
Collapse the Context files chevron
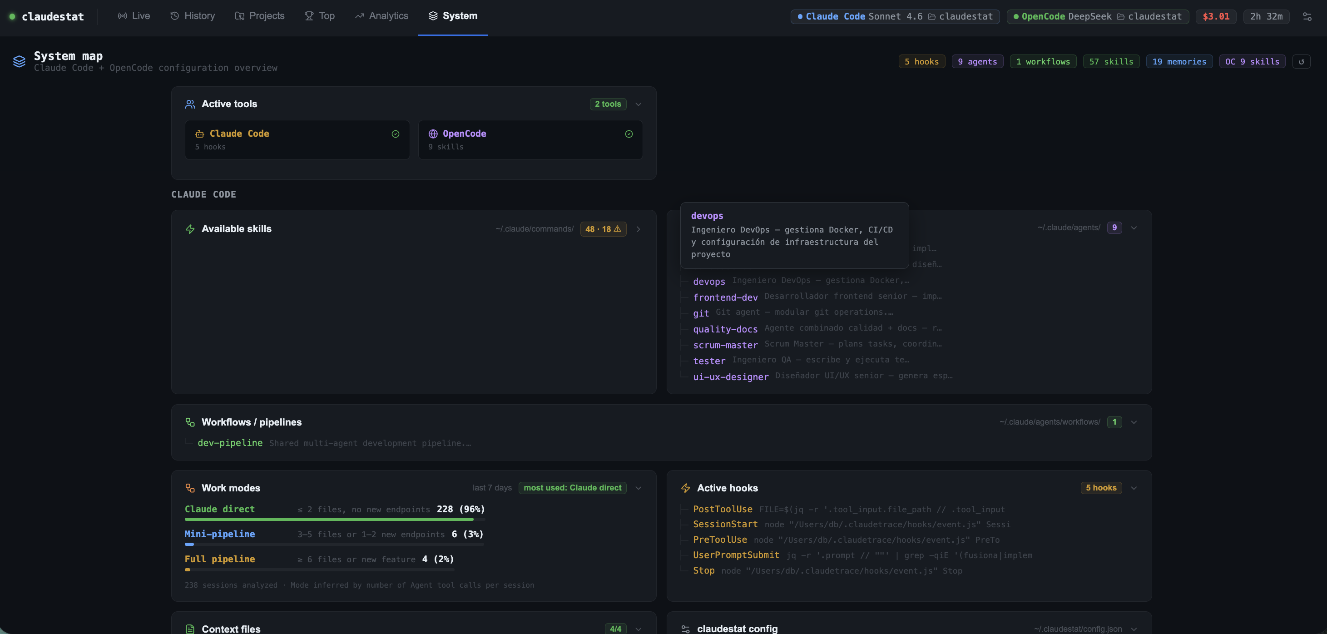click(x=638, y=629)
